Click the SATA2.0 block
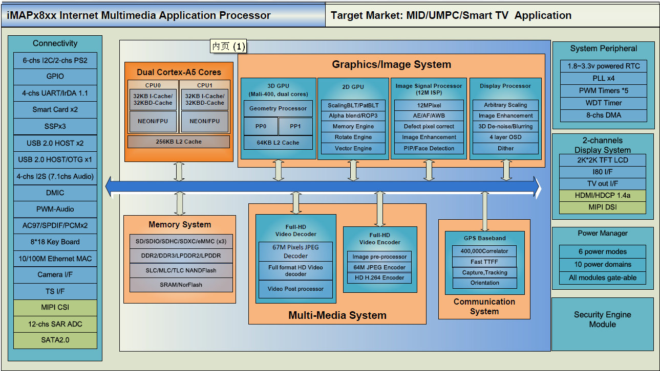The height and width of the screenshot is (371, 660). [x=55, y=340]
